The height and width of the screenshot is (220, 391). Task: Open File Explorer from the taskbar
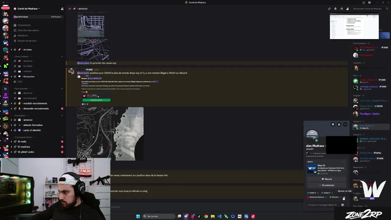point(213,216)
